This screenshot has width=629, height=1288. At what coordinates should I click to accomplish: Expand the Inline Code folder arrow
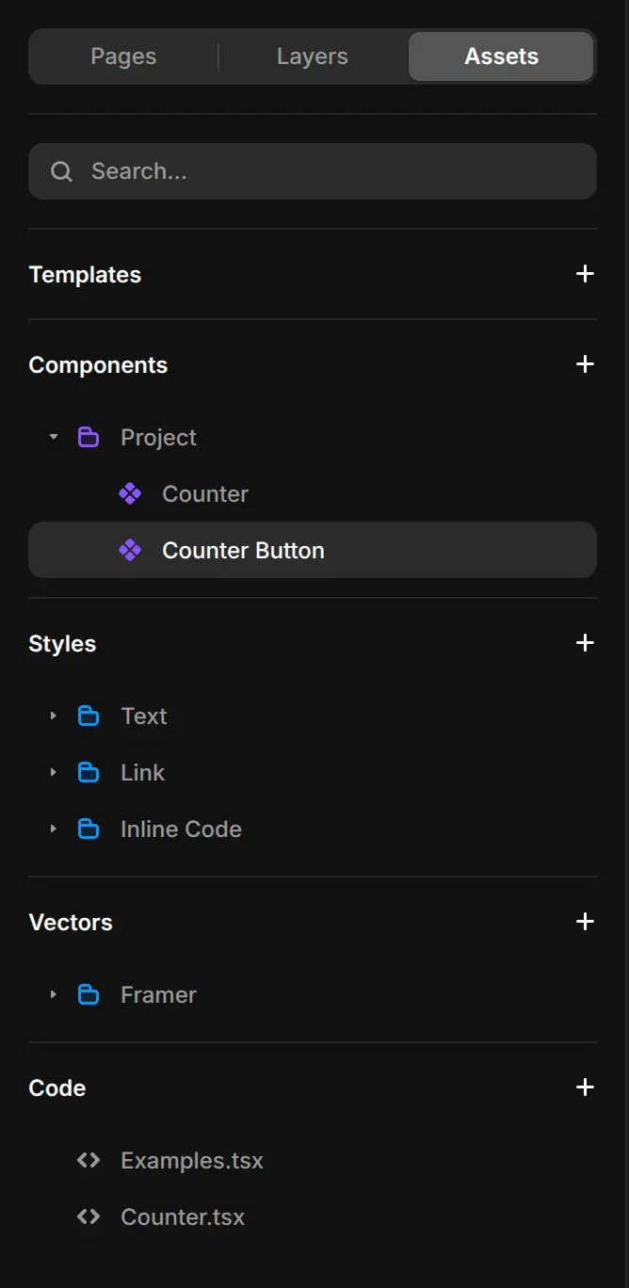pos(54,829)
